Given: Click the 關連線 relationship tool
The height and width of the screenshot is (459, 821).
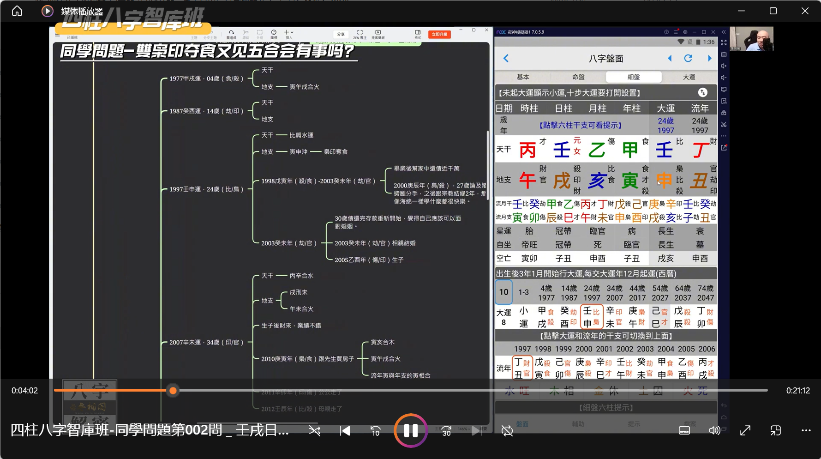Looking at the screenshot, I should 231,34.
